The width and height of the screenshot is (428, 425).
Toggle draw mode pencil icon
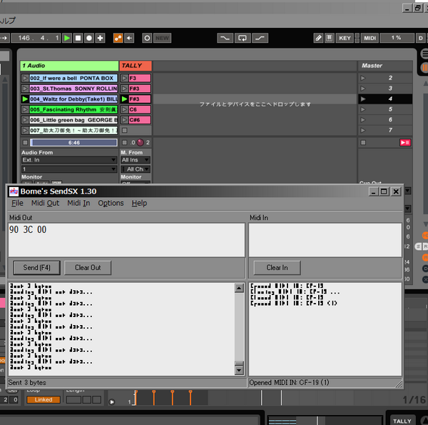[319, 38]
